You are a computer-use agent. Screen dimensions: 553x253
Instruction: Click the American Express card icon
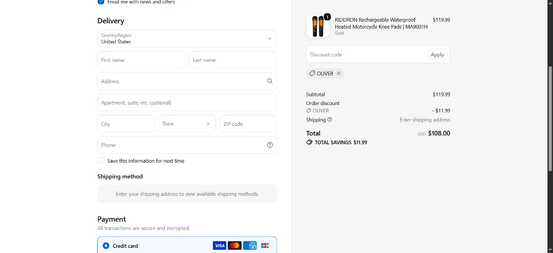[x=250, y=246]
